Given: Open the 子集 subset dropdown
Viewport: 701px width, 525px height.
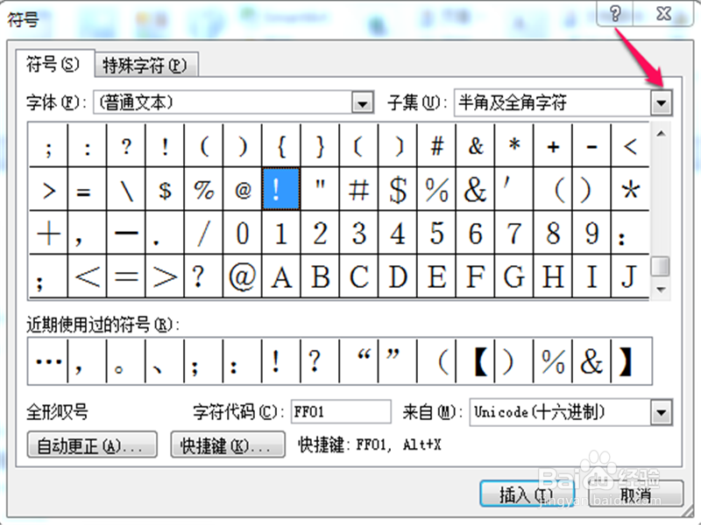Looking at the screenshot, I should (662, 102).
